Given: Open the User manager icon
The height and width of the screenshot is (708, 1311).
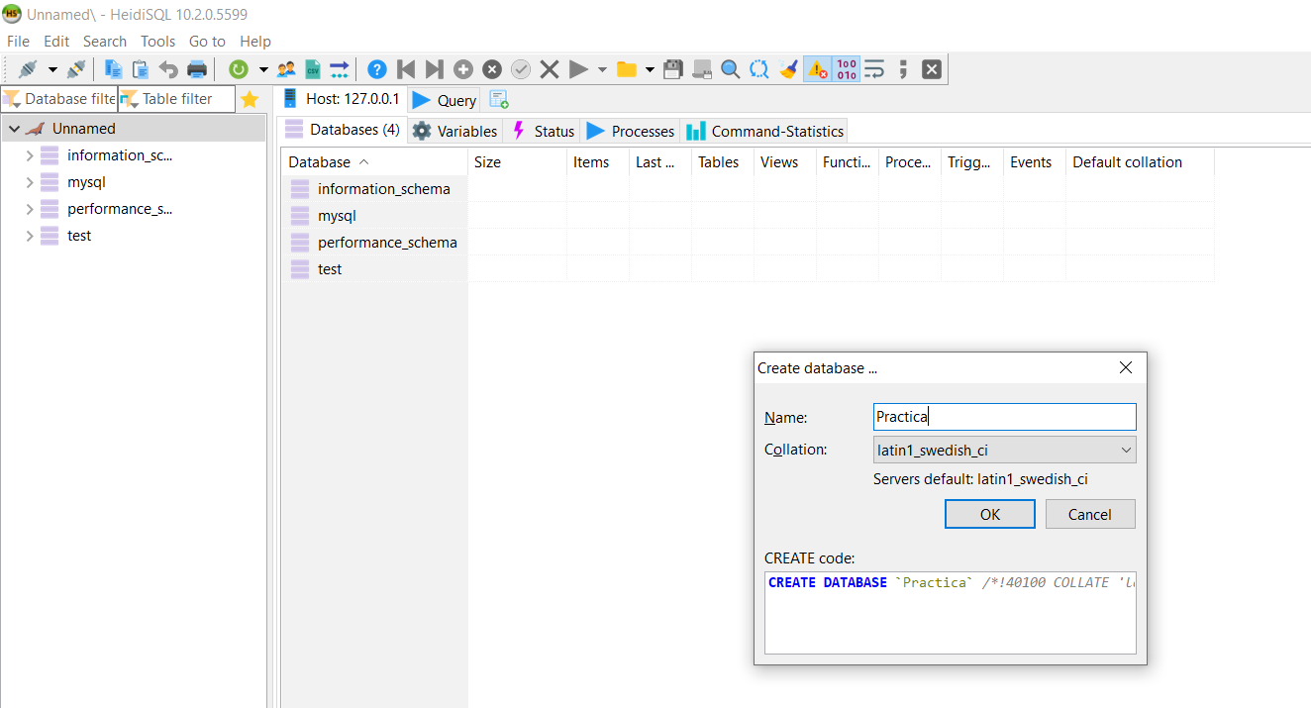Looking at the screenshot, I should coord(287,69).
